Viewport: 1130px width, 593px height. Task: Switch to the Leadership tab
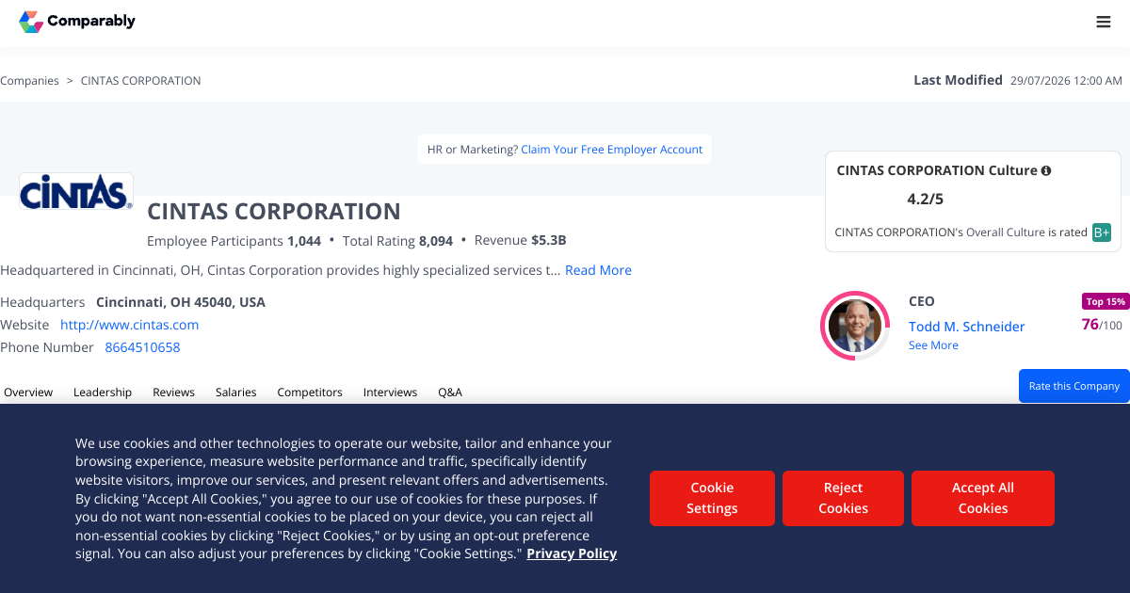pos(103,393)
